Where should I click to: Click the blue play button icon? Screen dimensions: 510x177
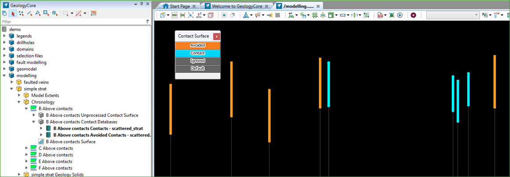[400, 15]
